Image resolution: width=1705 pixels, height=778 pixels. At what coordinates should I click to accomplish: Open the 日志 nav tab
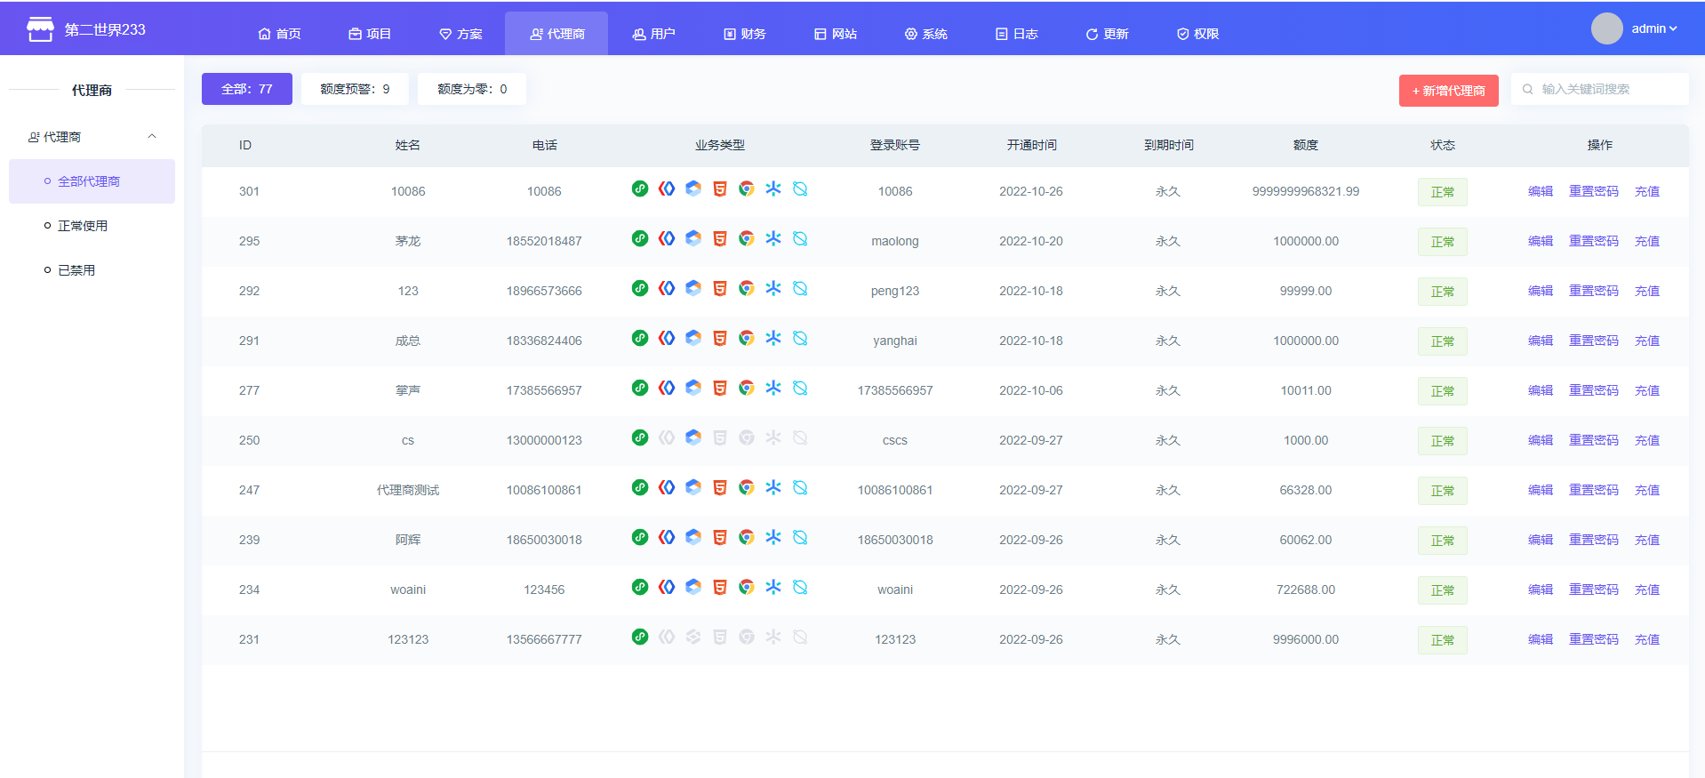tap(1016, 34)
